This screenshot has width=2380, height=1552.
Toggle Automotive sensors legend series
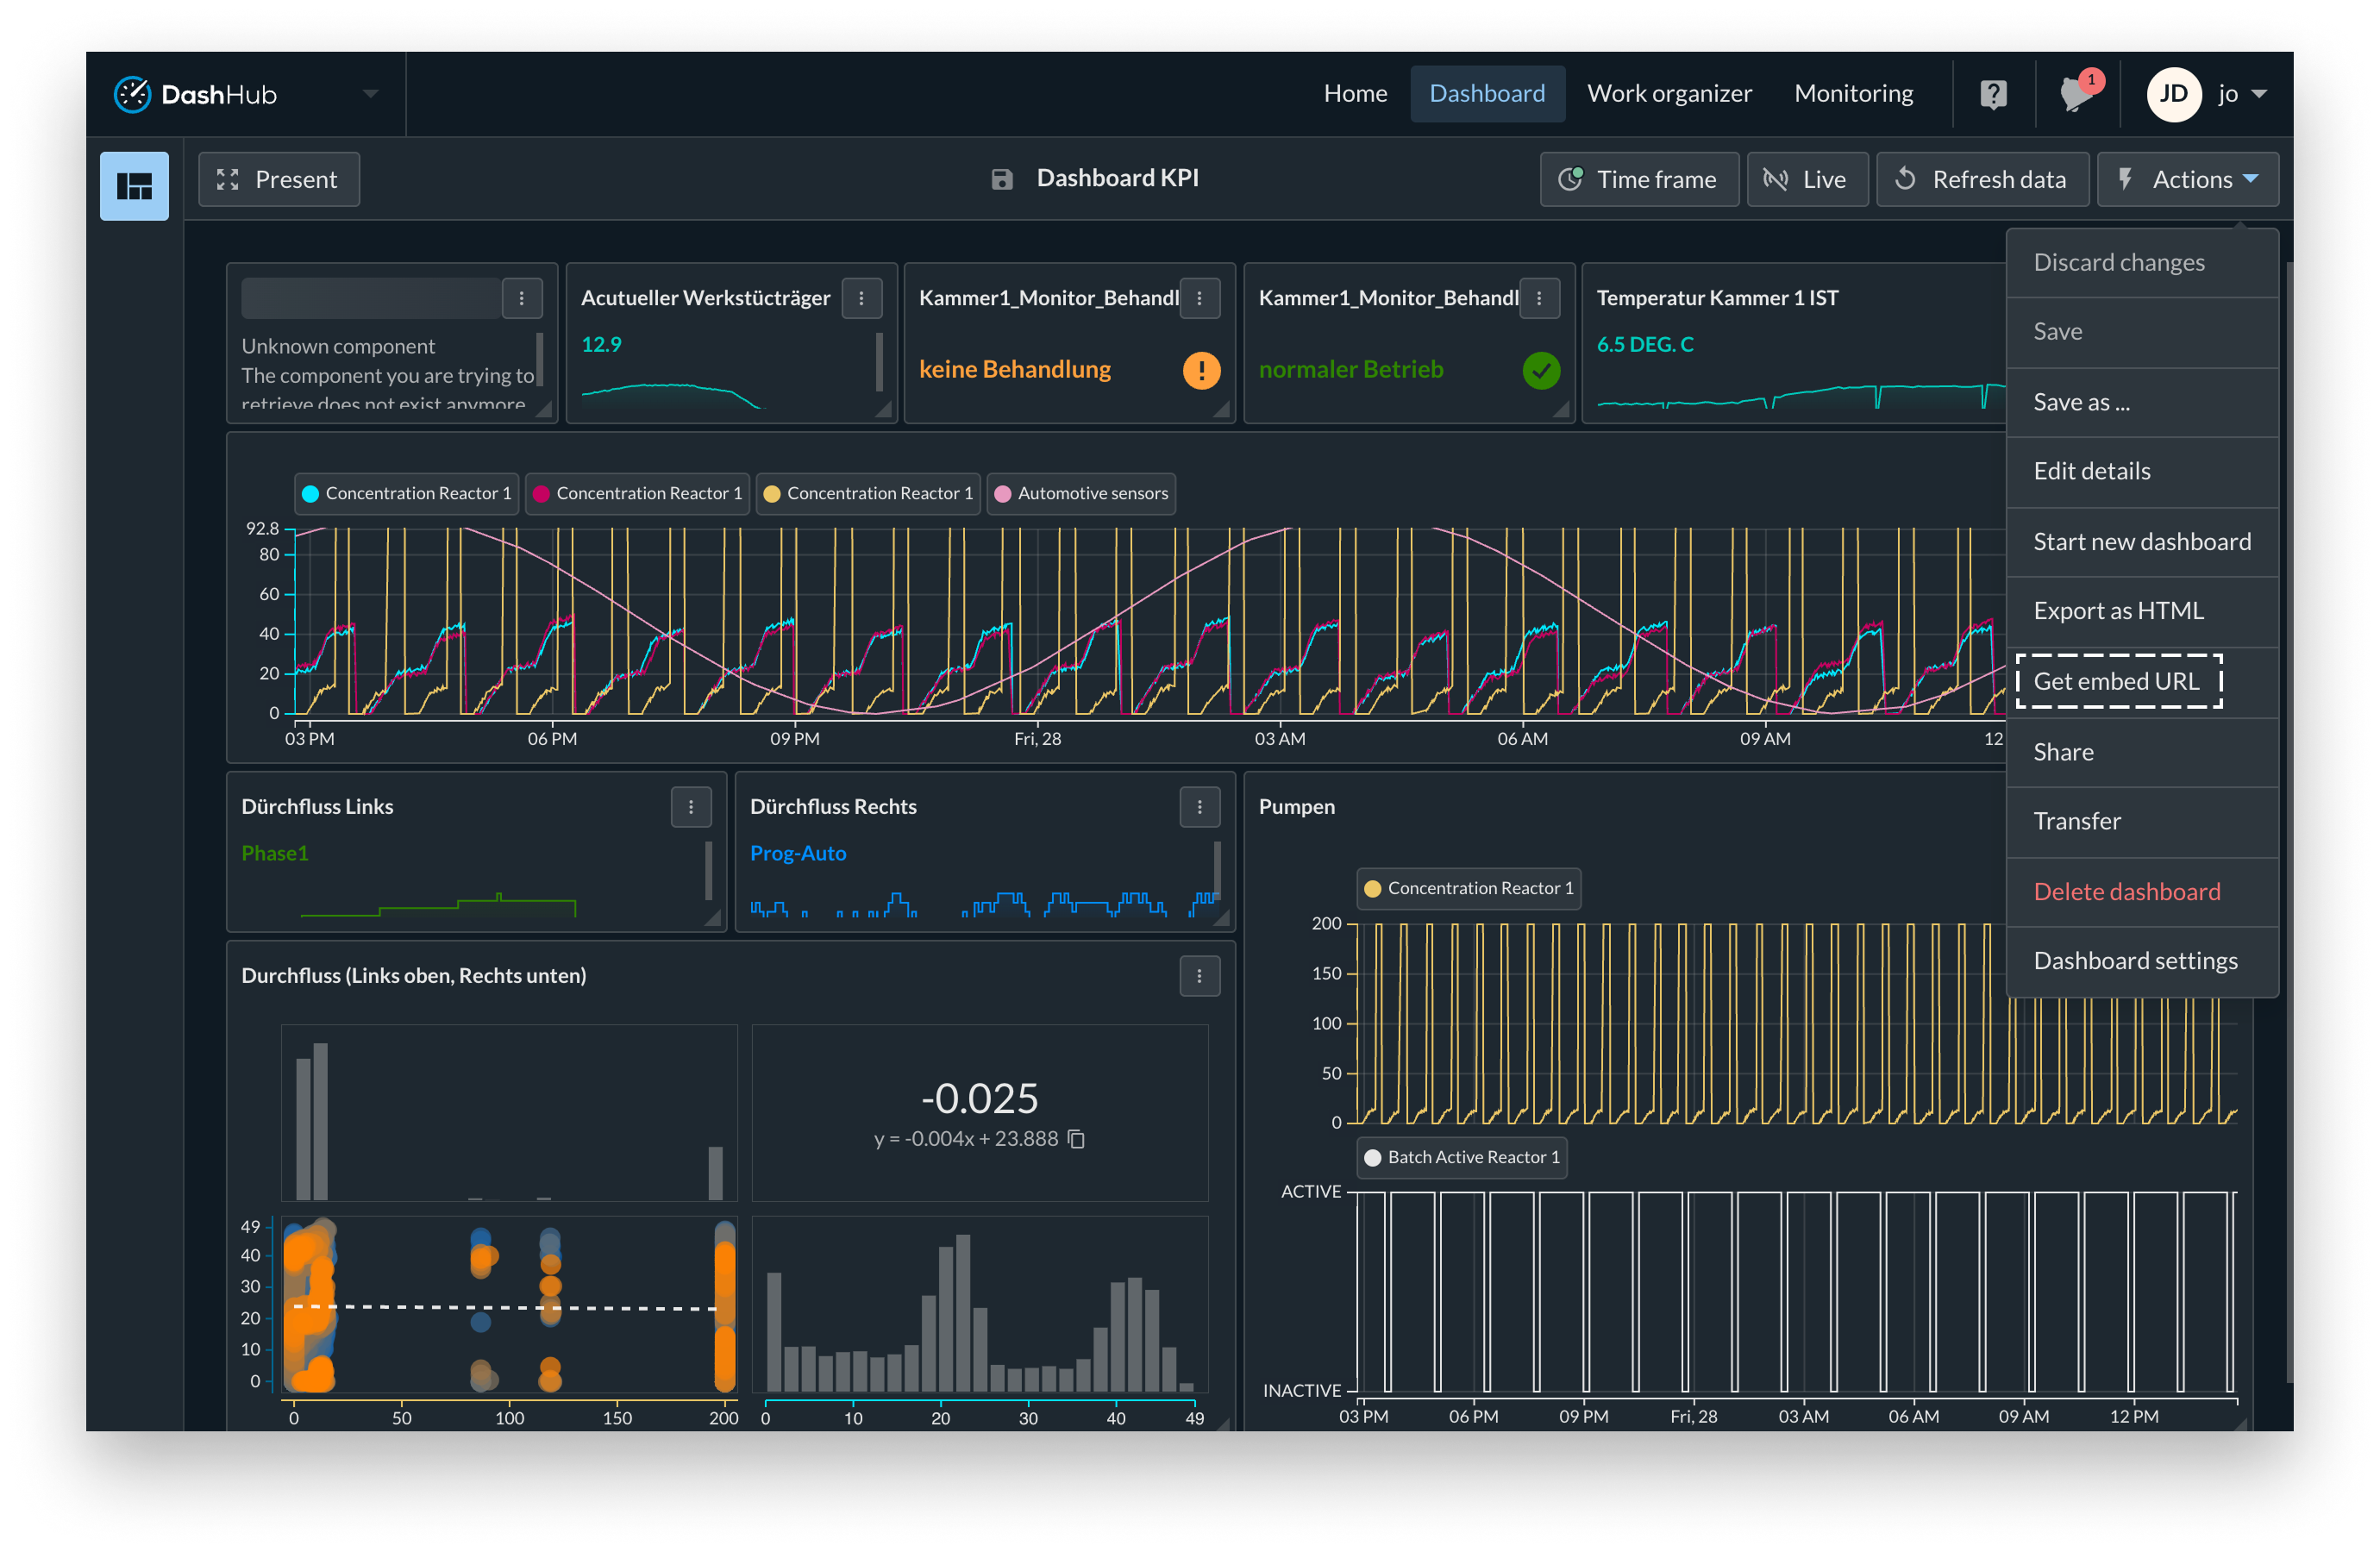pos(1081,494)
